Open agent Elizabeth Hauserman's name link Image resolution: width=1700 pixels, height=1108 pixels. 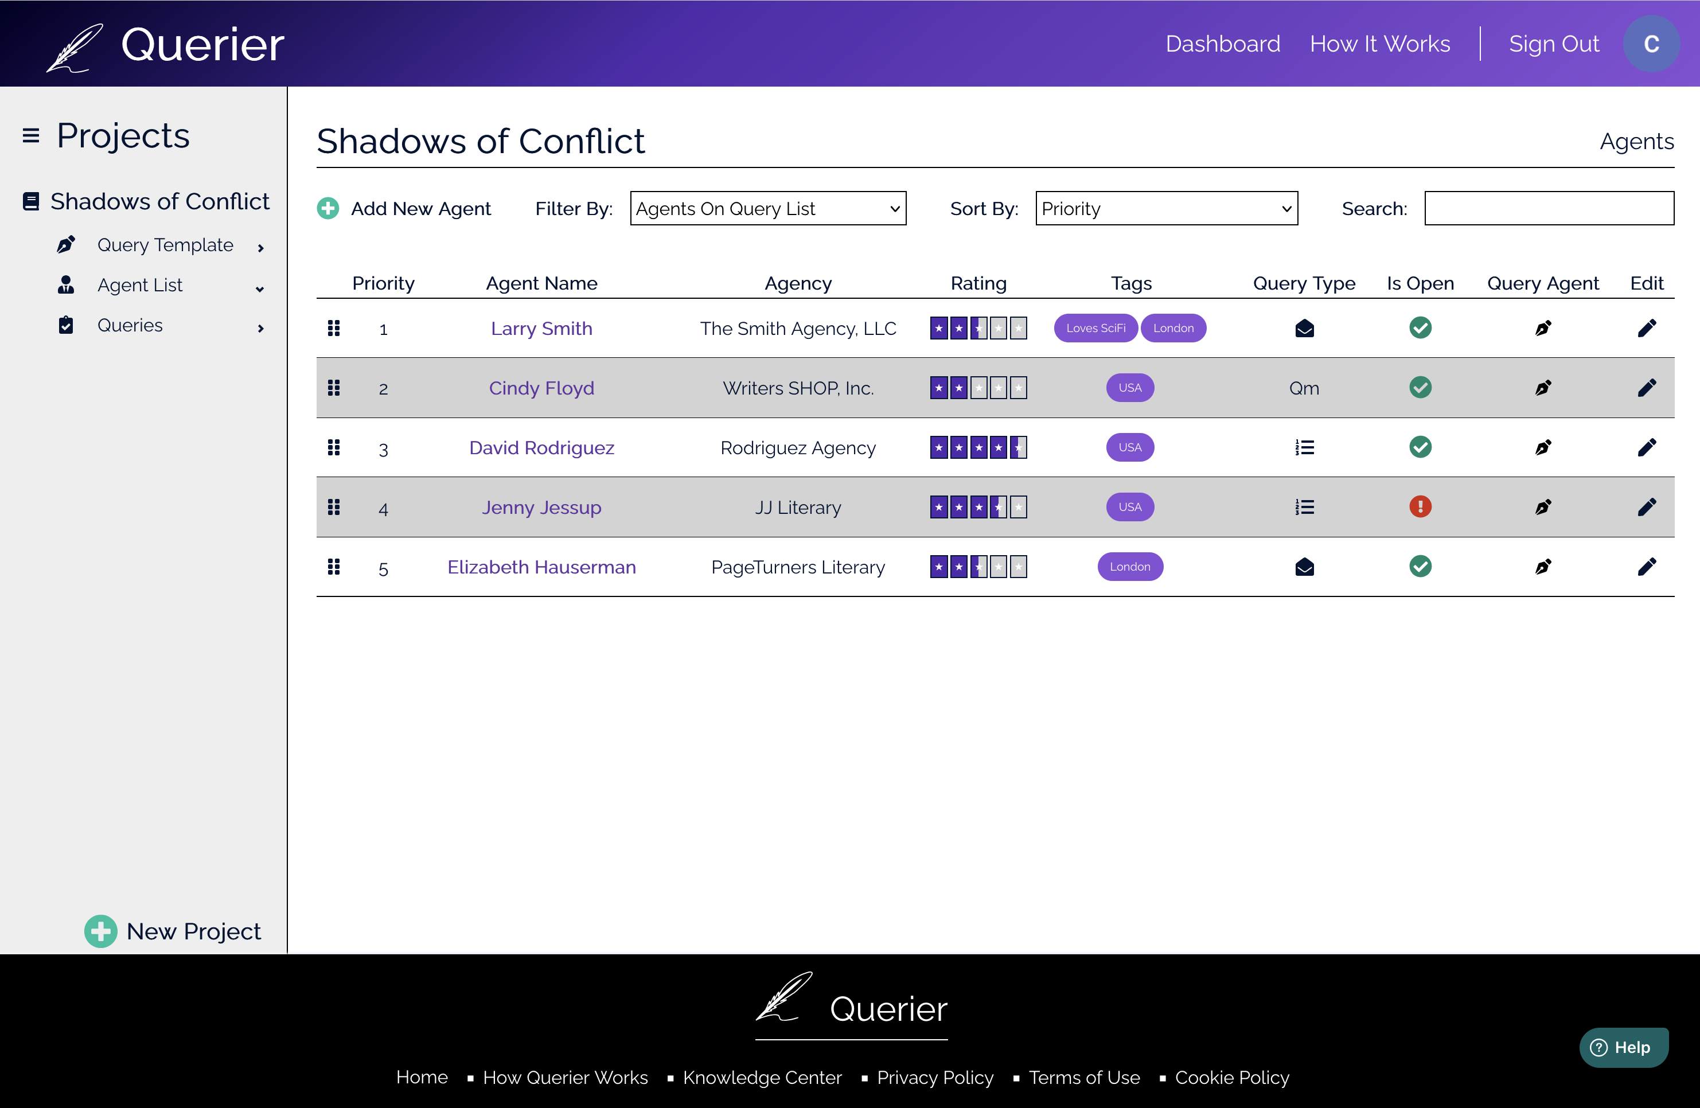(541, 567)
